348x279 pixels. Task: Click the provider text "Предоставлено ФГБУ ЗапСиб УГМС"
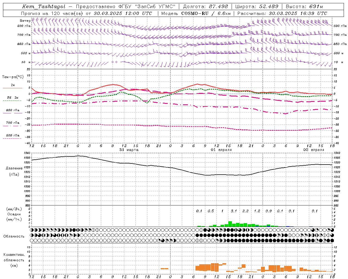[x=126, y=7]
